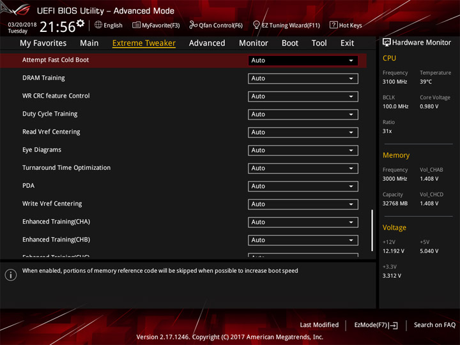
Task: Open the DRAM Training dropdown
Action: [303, 79]
